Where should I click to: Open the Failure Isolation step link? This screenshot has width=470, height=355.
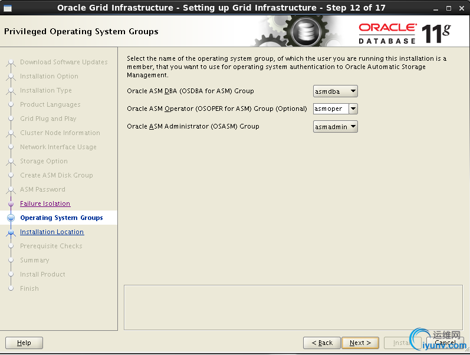coord(45,203)
